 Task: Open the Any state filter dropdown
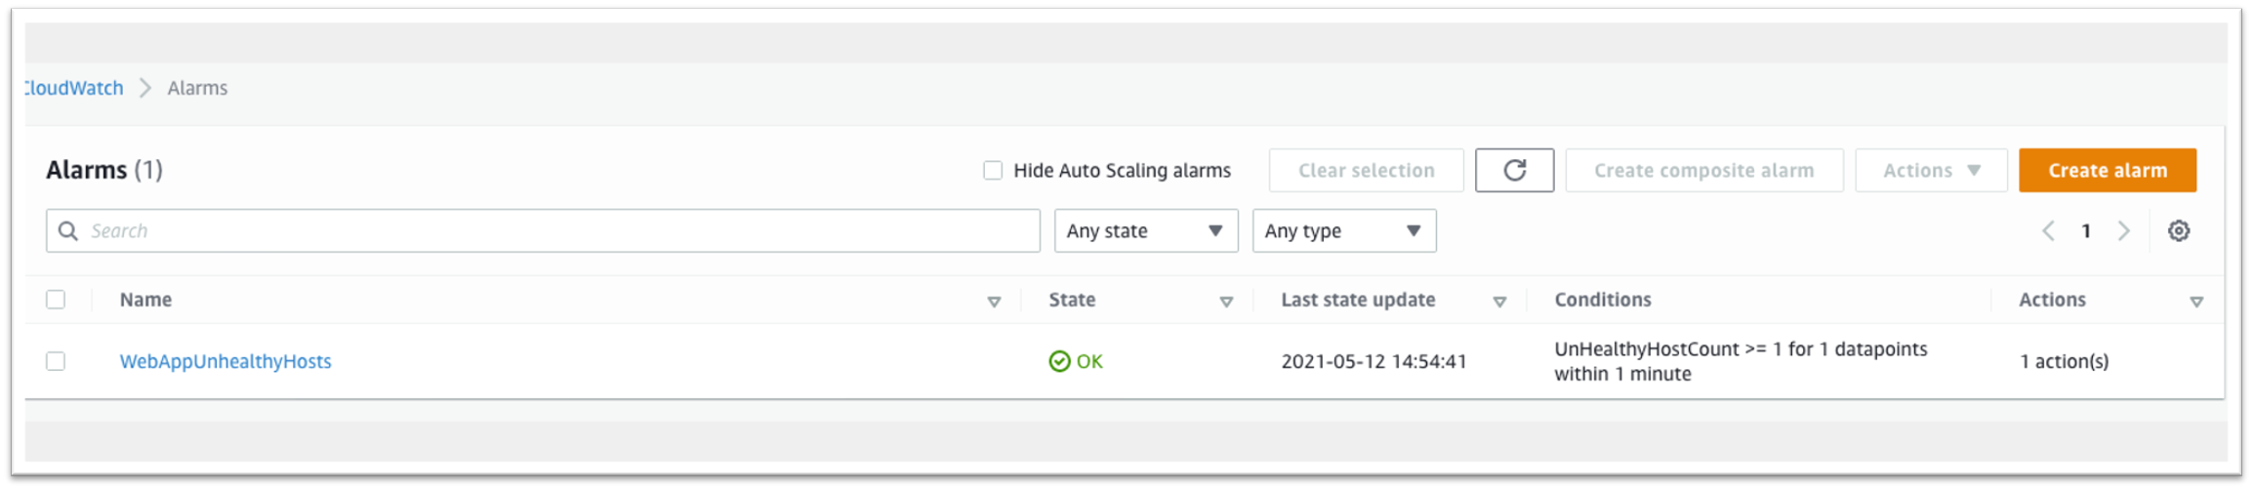point(1146,231)
